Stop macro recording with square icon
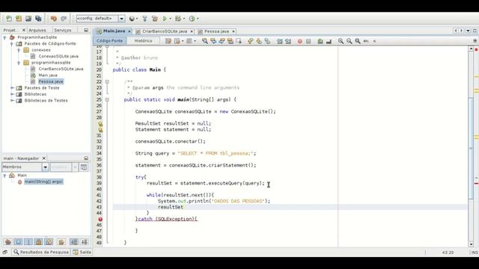The image size is (479, 269). pyautogui.click(x=308, y=41)
